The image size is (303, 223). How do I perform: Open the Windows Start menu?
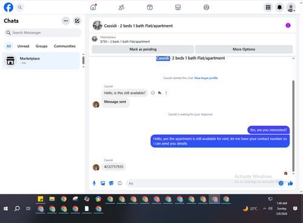coord(5,208)
